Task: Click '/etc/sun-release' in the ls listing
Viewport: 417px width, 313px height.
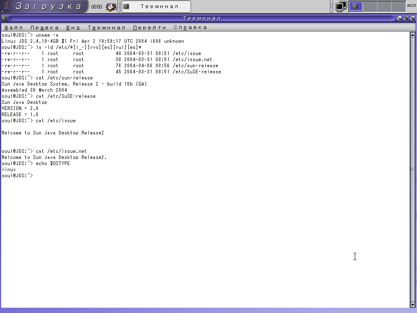Action: (195, 66)
